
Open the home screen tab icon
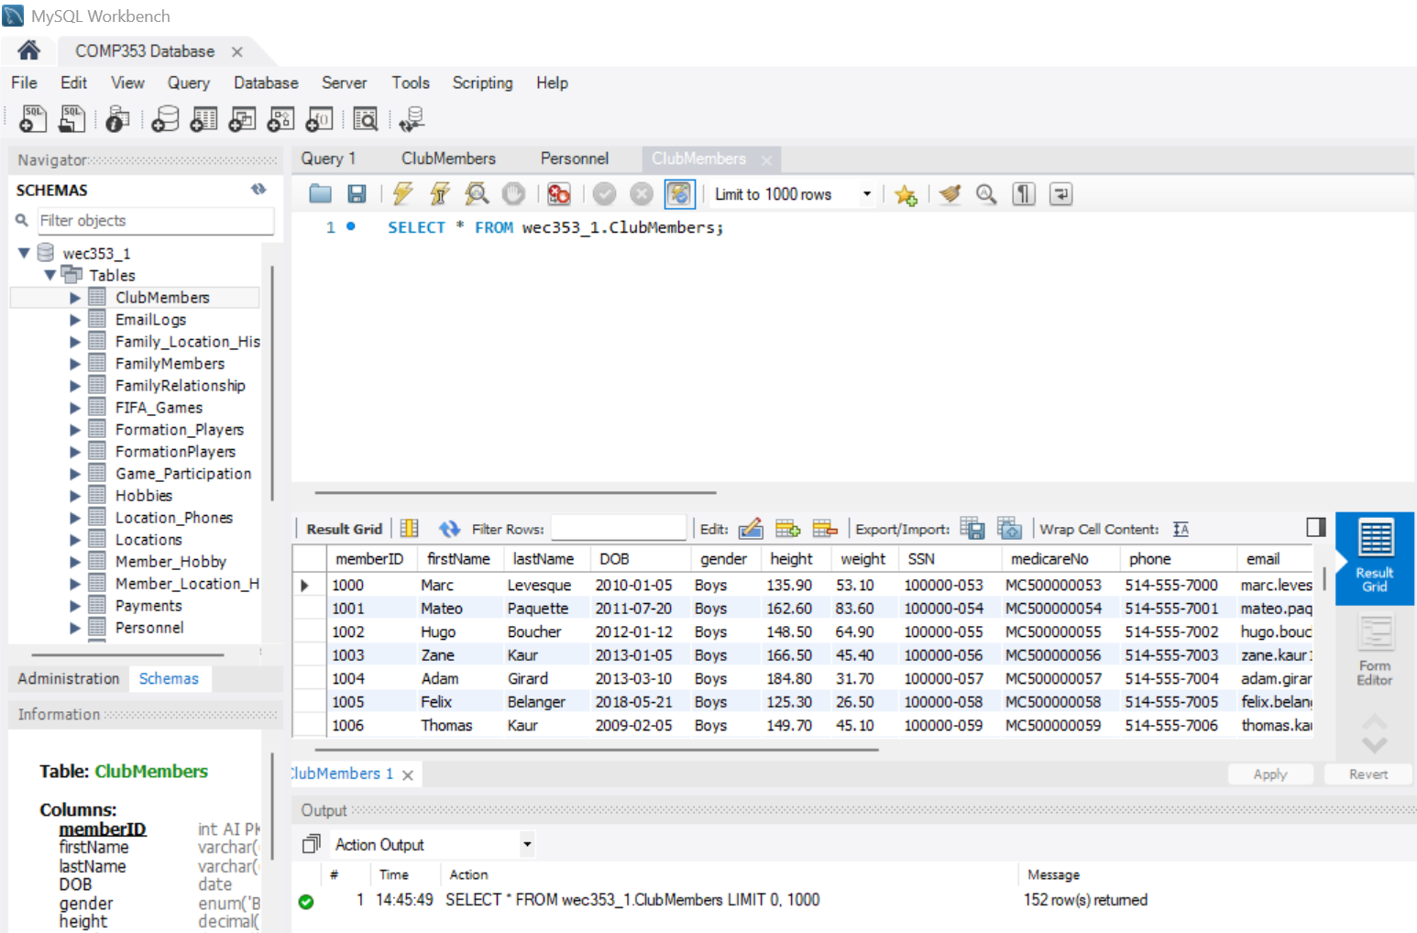tap(28, 50)
